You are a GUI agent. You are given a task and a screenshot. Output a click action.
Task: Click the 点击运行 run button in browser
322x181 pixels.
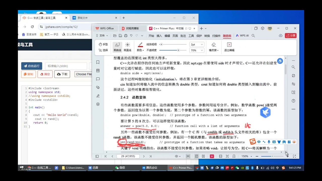tap(32, 66)
